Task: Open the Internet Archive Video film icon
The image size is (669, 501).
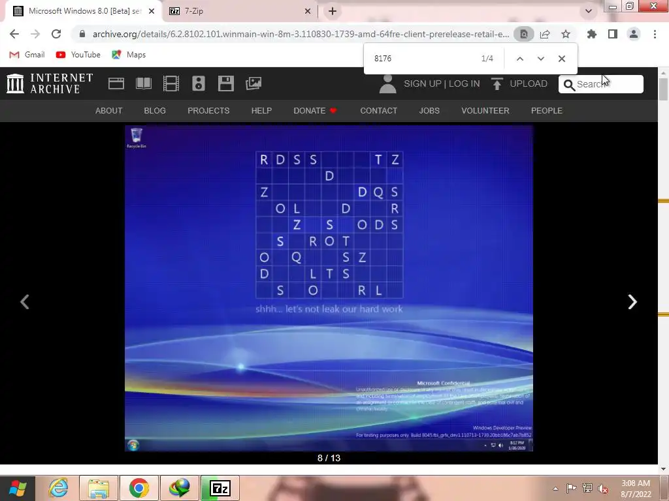Action: click(x=171, y=83)
